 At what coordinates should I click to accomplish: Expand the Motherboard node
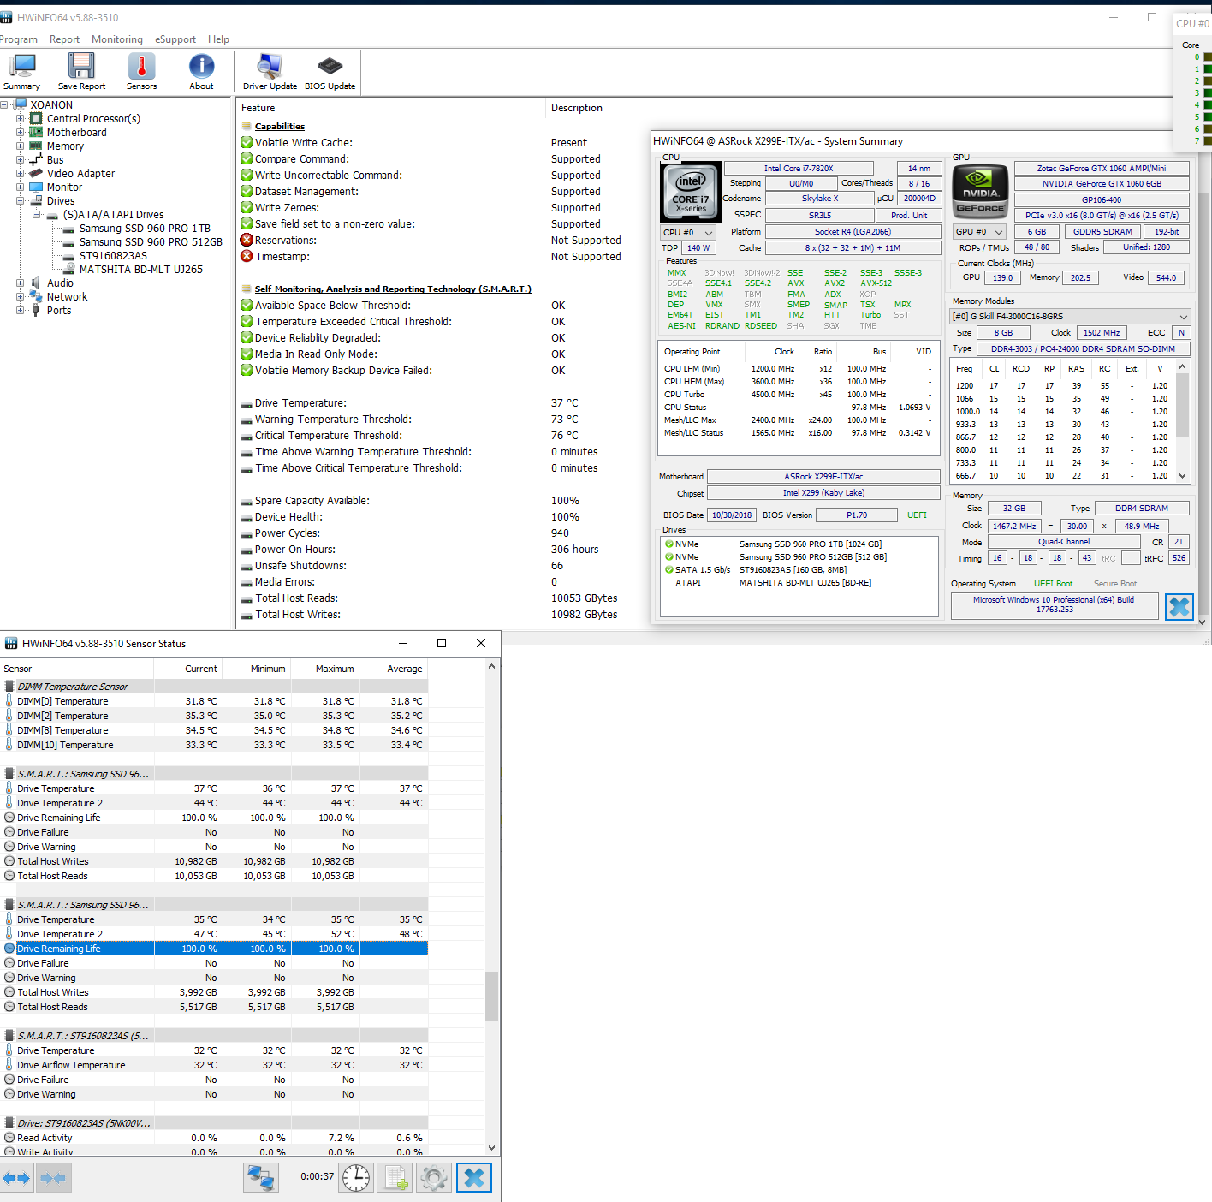click(21, 133)
